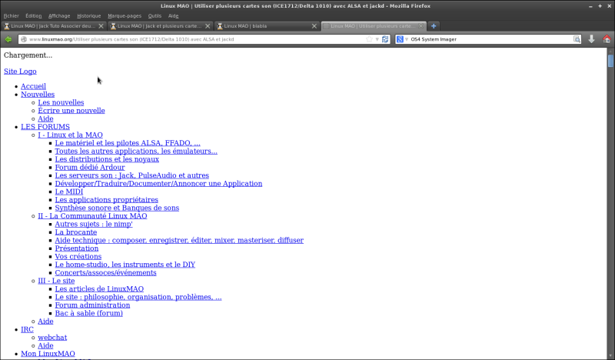Switch to 'Jack et plusieurs carte...' tab
The image size is (615, 360).
160,26
